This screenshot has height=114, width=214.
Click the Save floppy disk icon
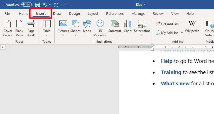click(x=37, y=5)
